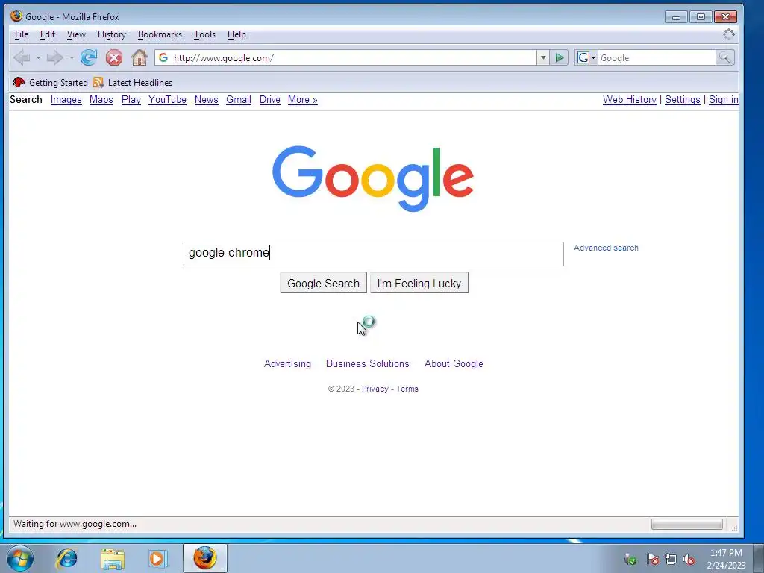Image resolution: width=764 pixels, height=573 pixels.
Task: Launch Internet Explorer from the taskbar
Action: click(66, 558)
